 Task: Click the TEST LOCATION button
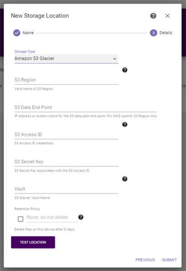33,242
